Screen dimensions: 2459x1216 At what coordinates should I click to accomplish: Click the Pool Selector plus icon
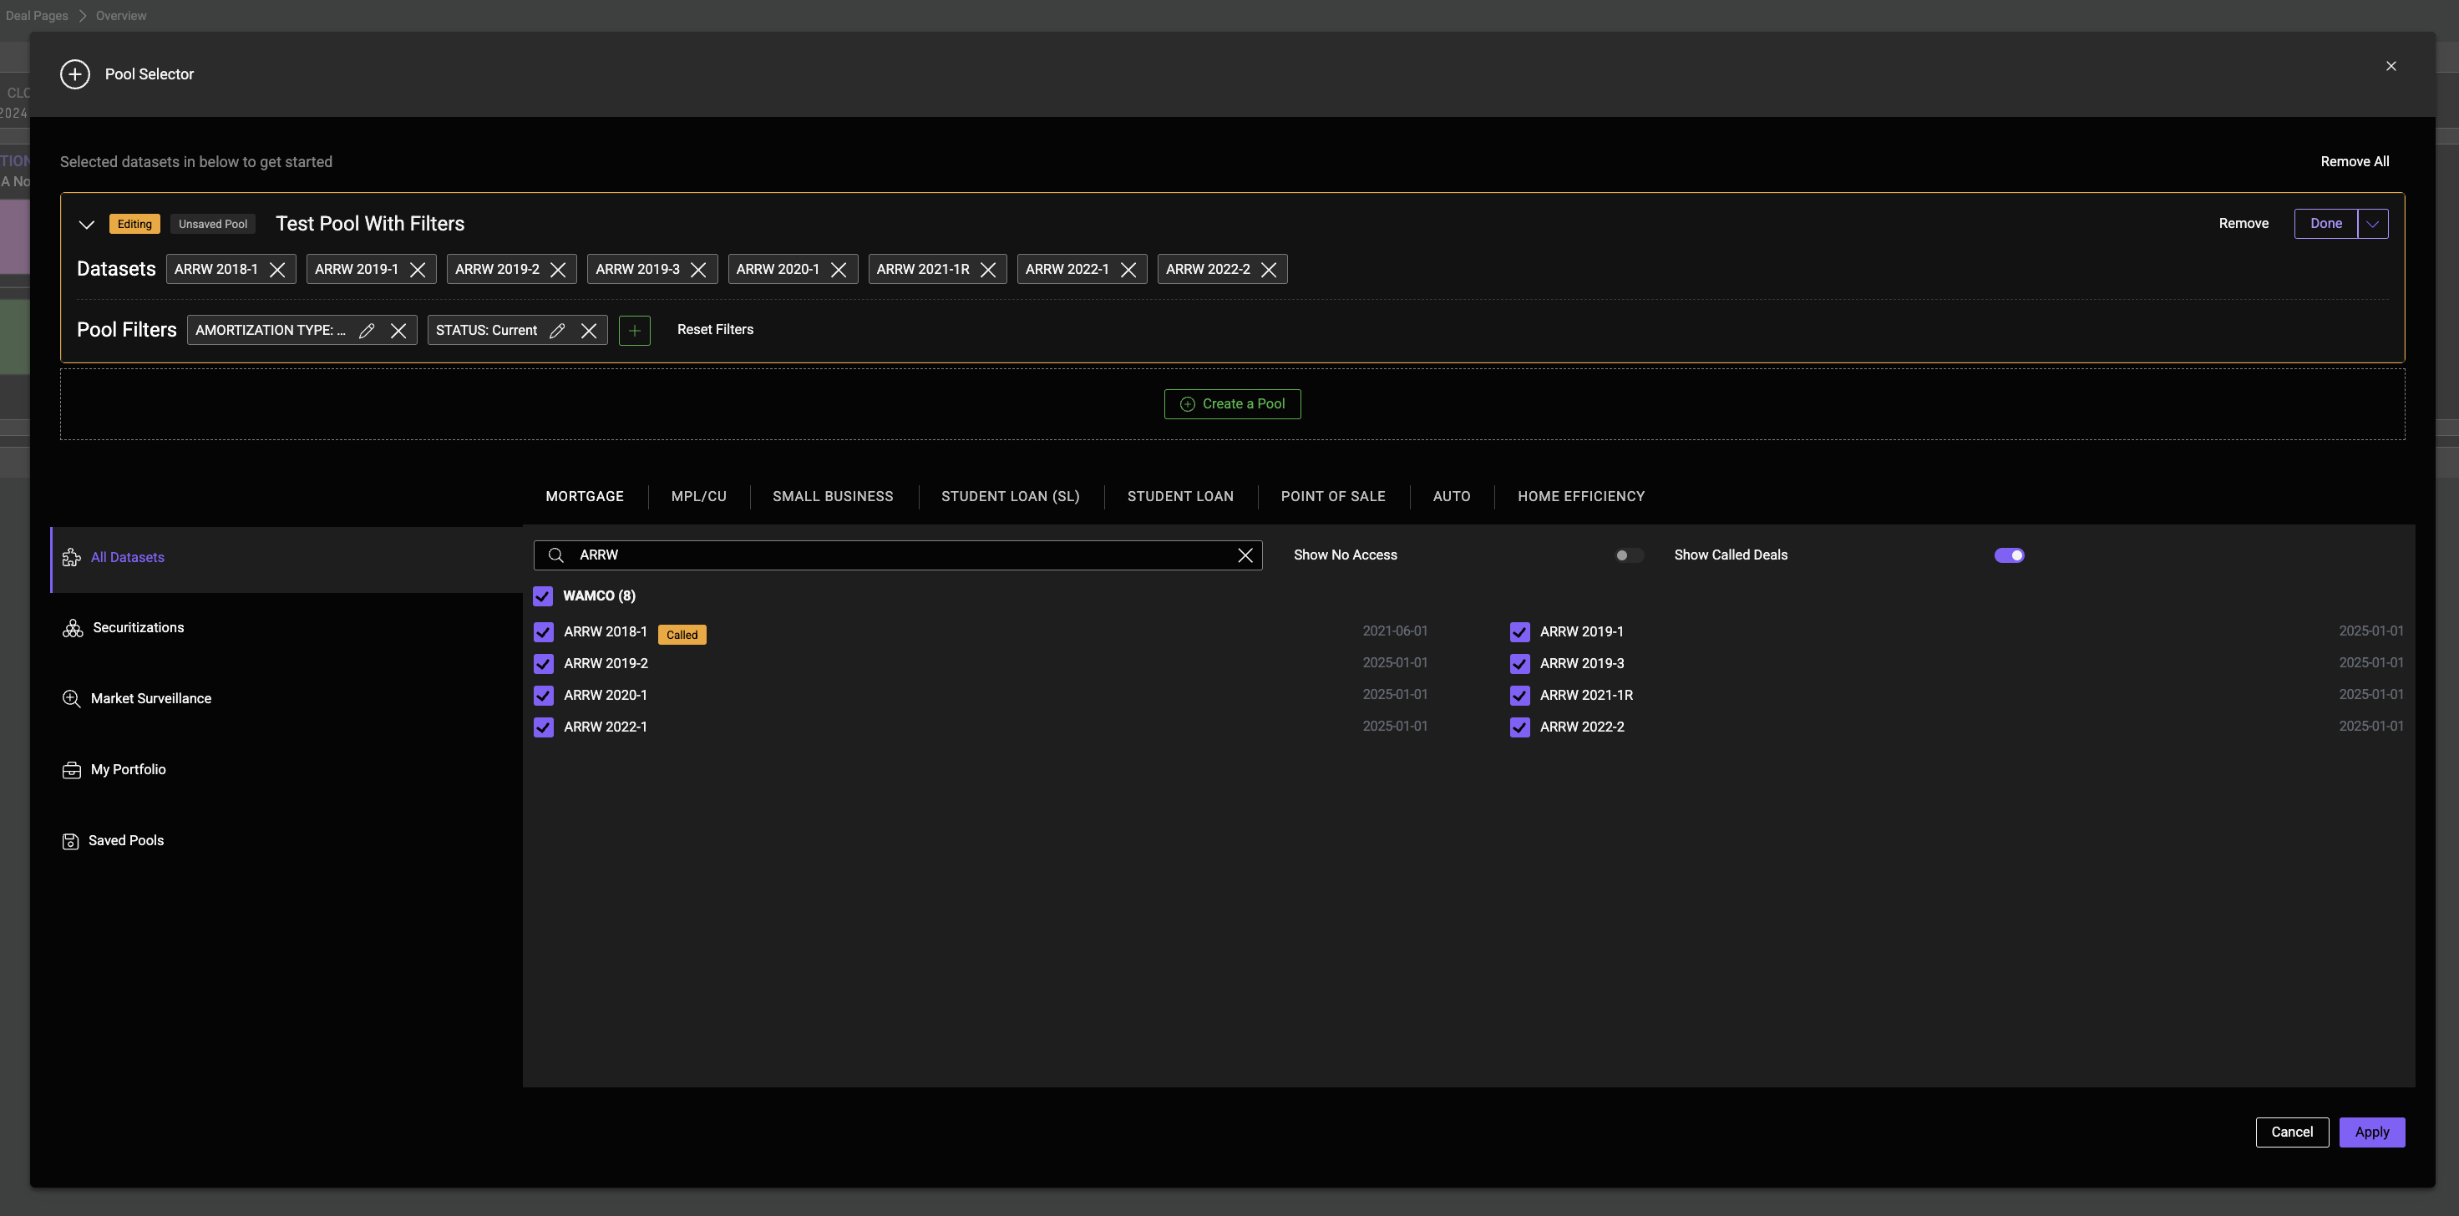click(x=74, y=74)
